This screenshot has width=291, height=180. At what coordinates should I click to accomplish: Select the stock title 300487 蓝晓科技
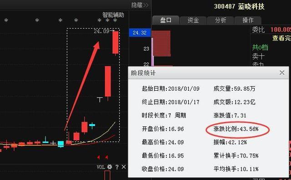239,6
